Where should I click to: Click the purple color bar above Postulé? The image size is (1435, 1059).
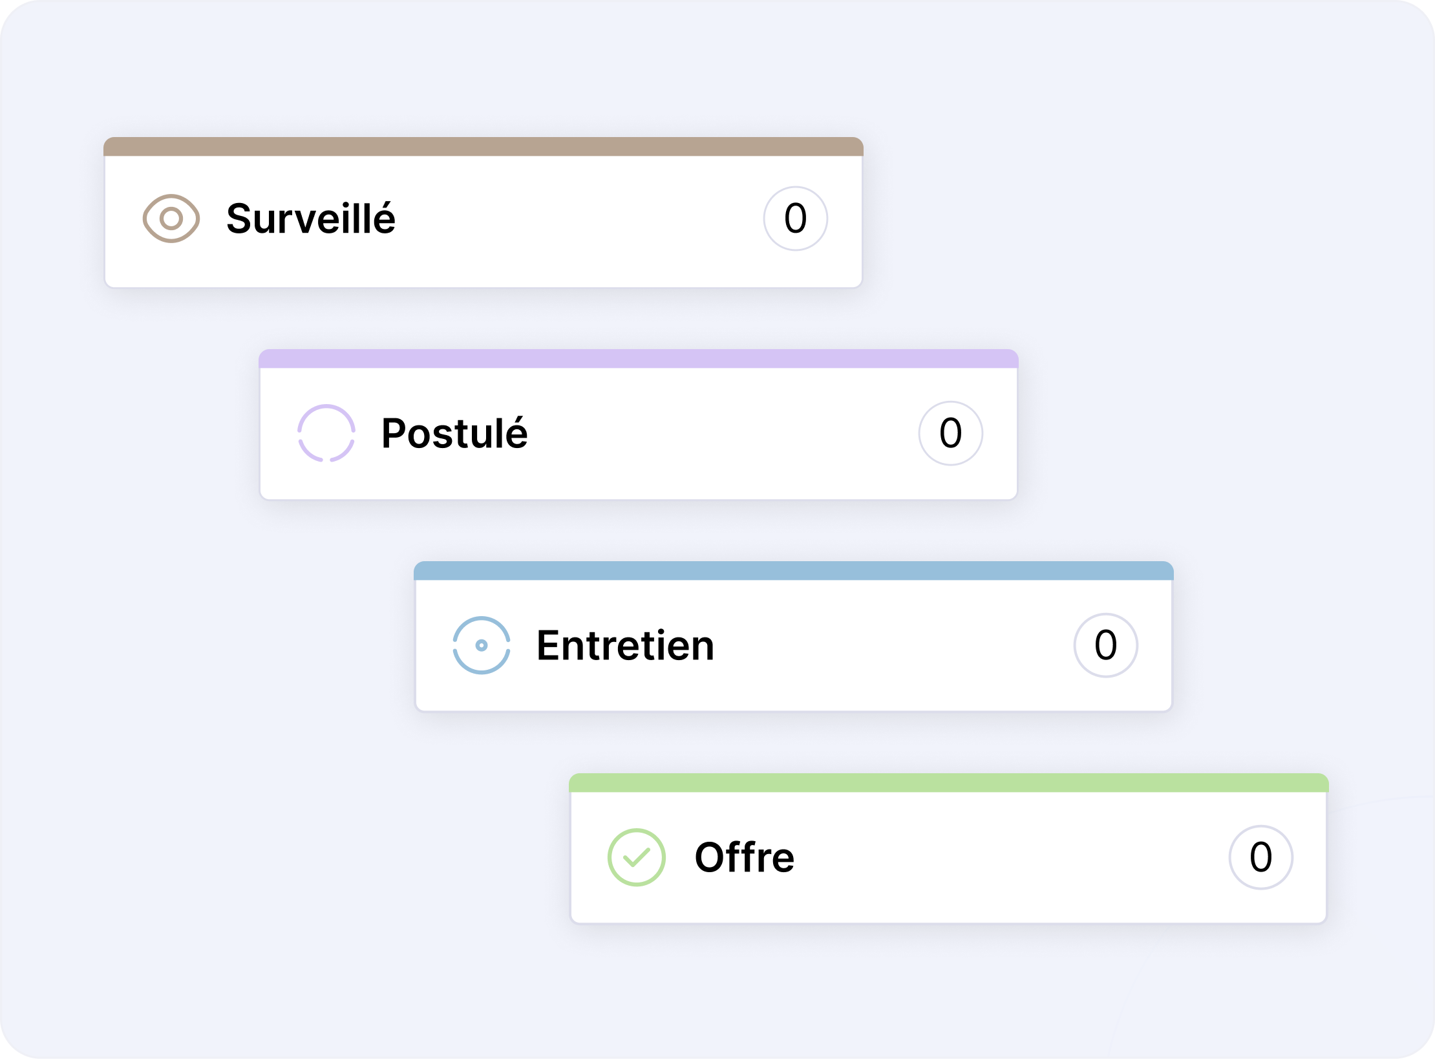[x=639, y=359]
